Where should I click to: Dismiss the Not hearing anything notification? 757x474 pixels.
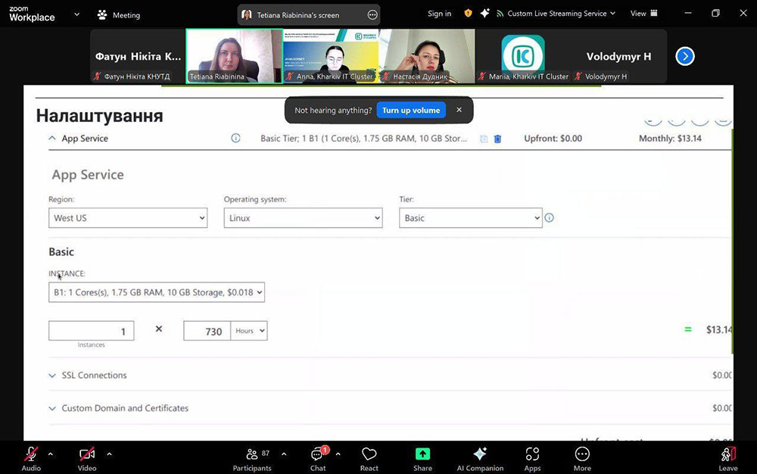click(459, 110)
